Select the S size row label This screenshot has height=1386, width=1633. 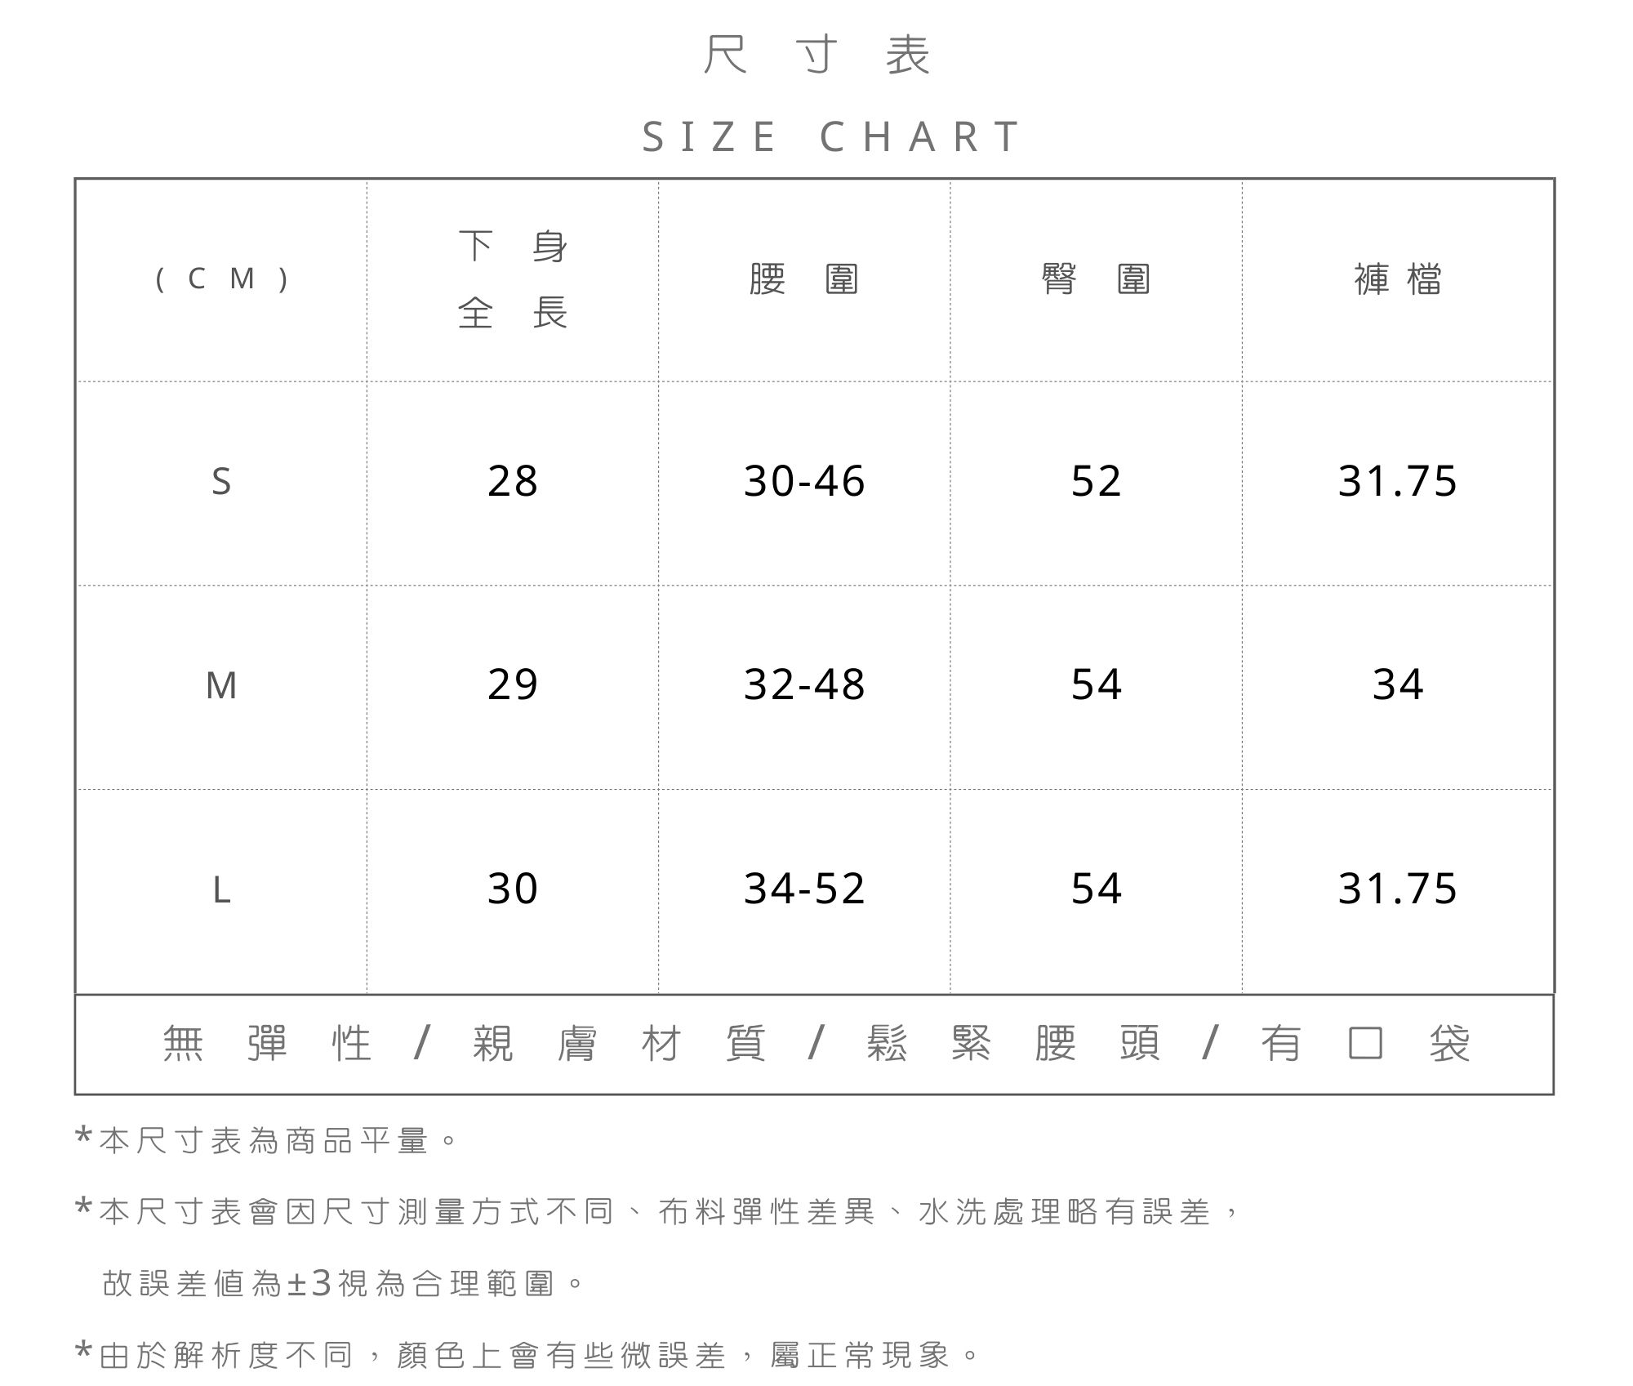click(221, 482)
